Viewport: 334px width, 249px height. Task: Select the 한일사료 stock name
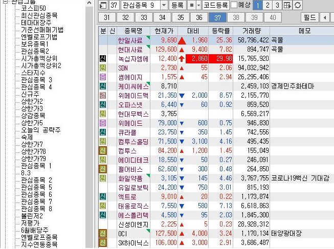130,40
